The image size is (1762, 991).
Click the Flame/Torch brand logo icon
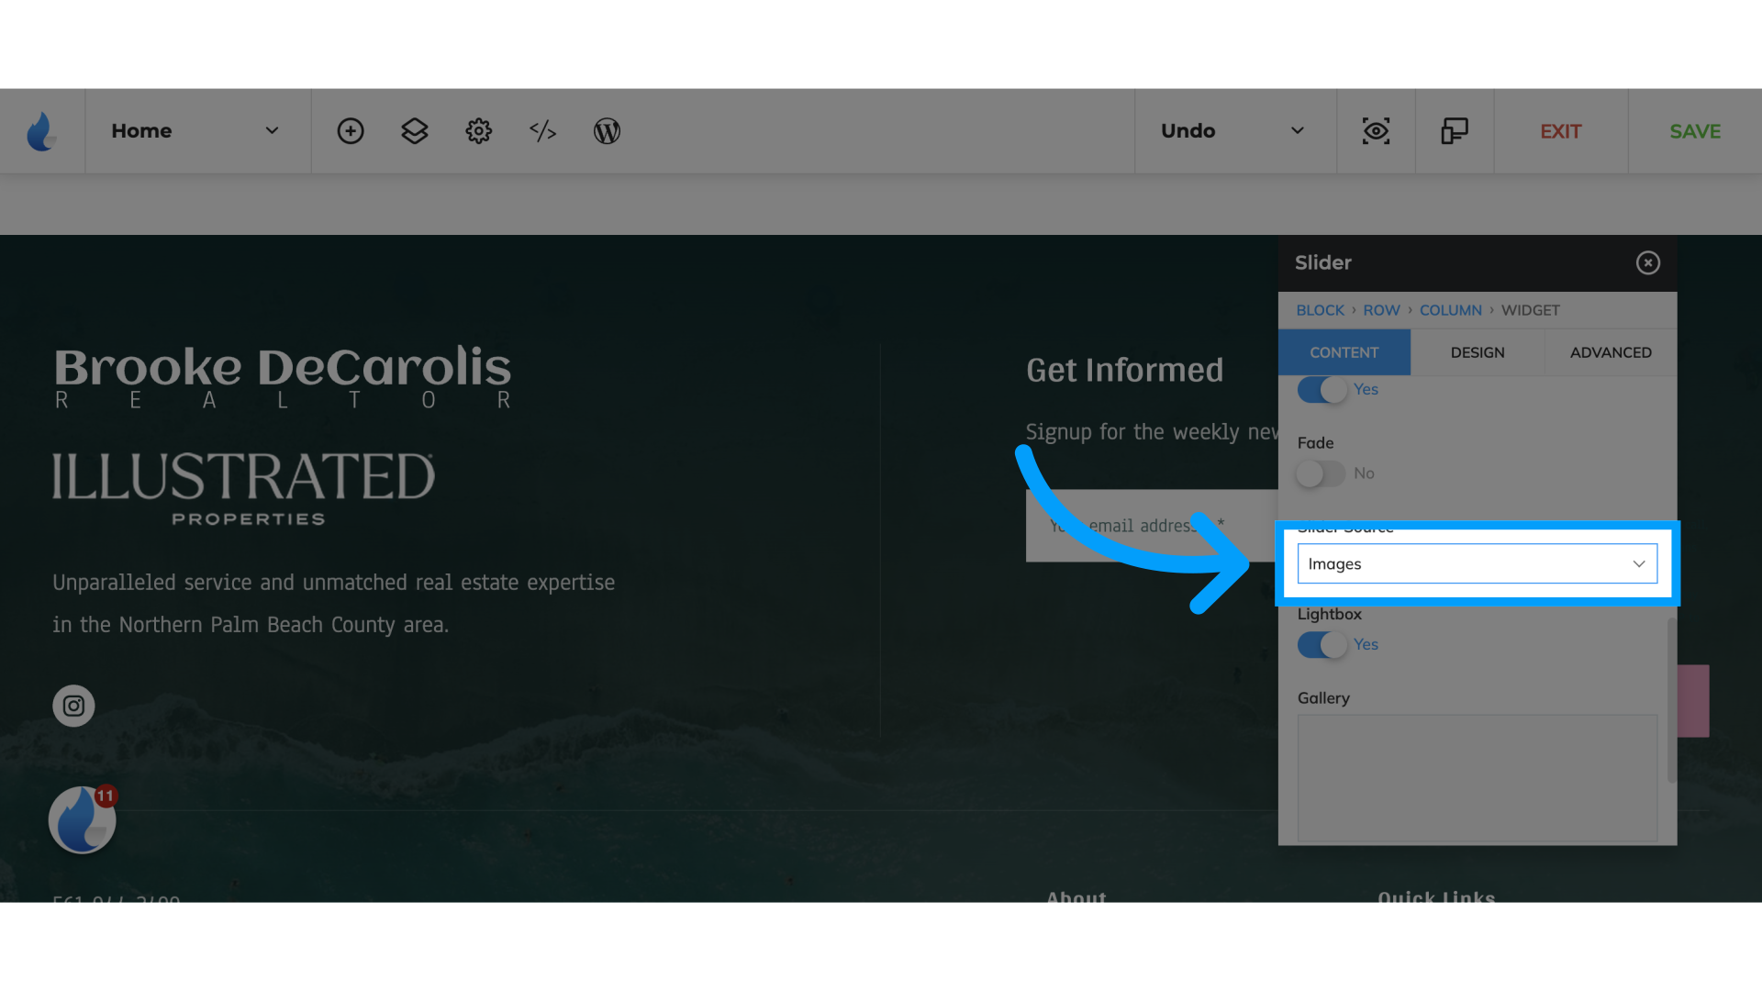(42, 130)
